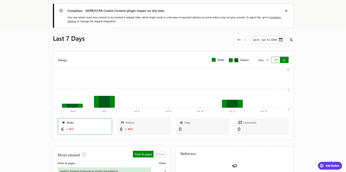Click the Posts & pages column header
This screenshot has height=172, width=346.
(66, 164)
